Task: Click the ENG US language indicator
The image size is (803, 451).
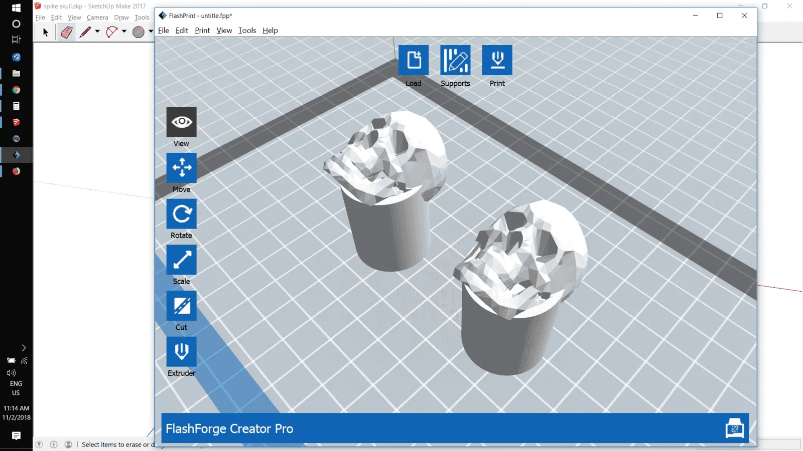Action: pyautogui.click(x=16, y=388)
